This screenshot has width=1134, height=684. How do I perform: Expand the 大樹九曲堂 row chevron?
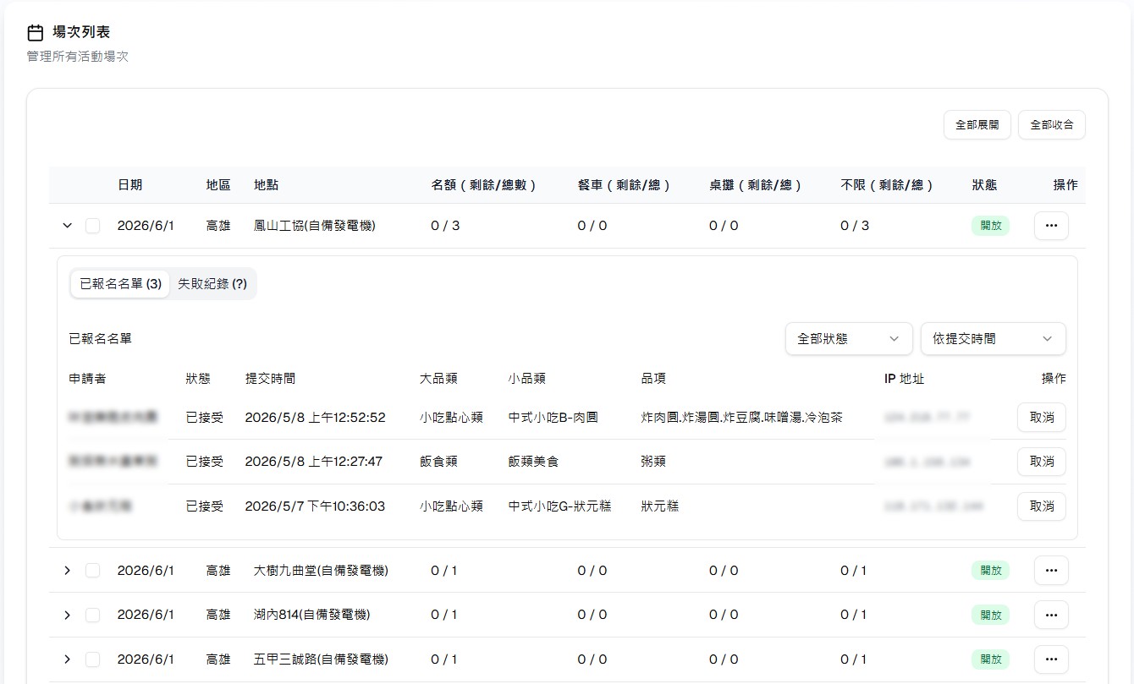pos(68,571)
